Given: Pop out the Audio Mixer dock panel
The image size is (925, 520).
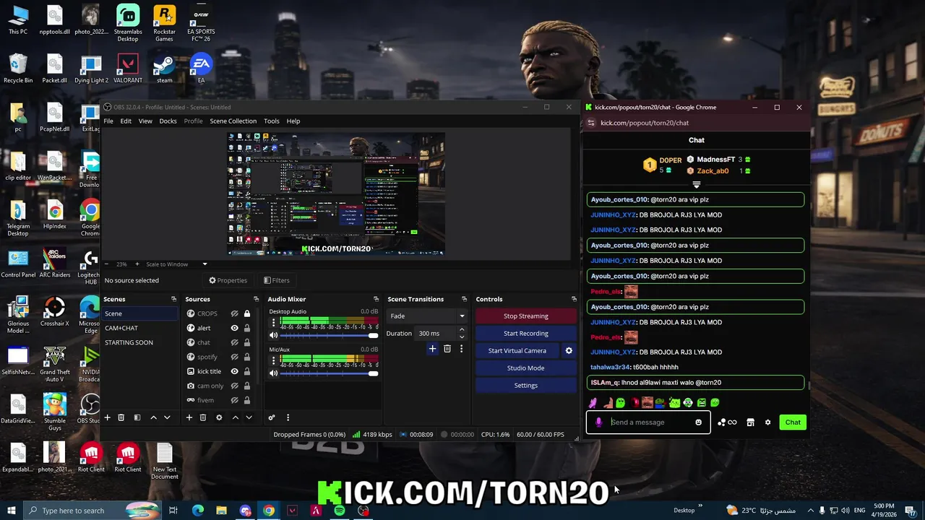Looking at the screenshot, I should pos(376,299).
